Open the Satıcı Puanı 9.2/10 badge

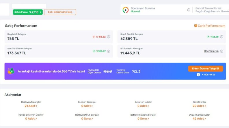click(28, 12)
